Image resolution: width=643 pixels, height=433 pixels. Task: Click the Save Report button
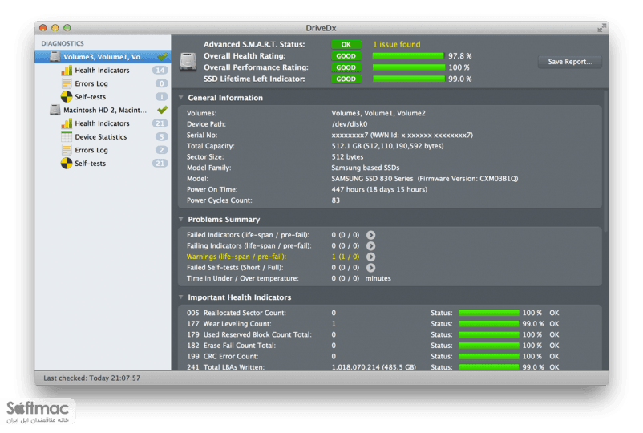(x=570, y=62)
